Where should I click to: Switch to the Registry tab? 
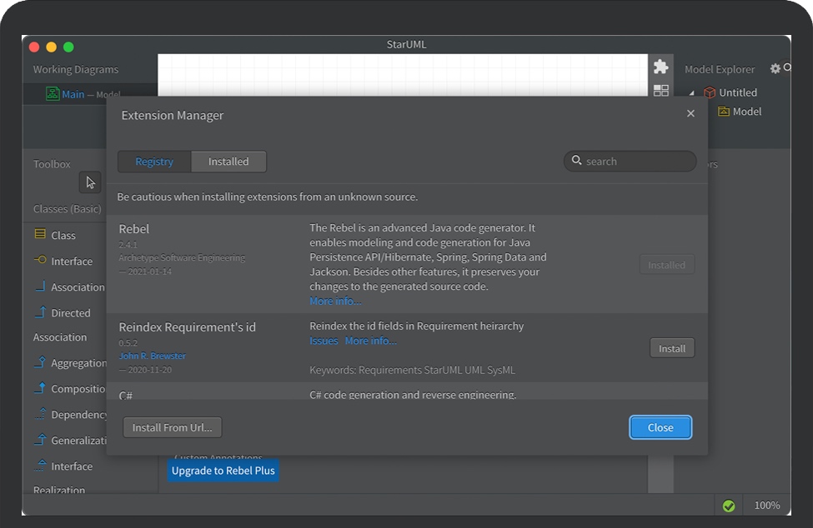154,162
